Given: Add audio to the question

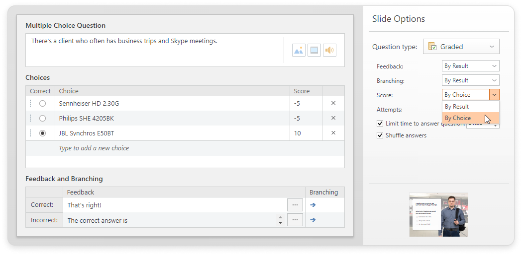Looking at the screenshot, I should (329, 50).
